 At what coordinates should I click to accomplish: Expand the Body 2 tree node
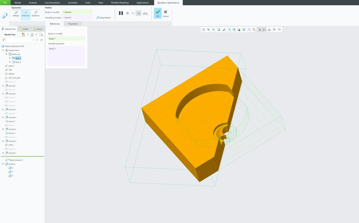point(10,62)
